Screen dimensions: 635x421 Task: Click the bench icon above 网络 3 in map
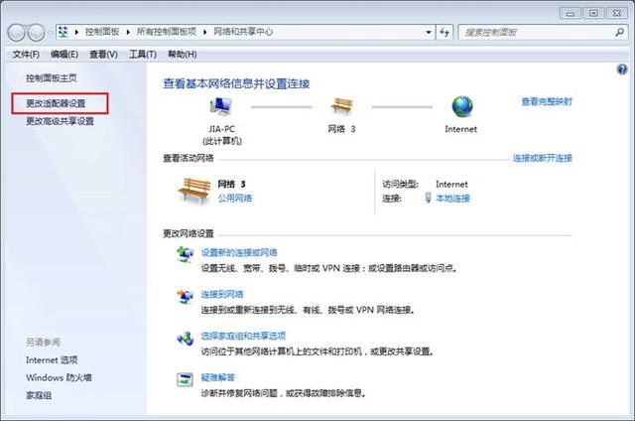[x=341, y=106]
